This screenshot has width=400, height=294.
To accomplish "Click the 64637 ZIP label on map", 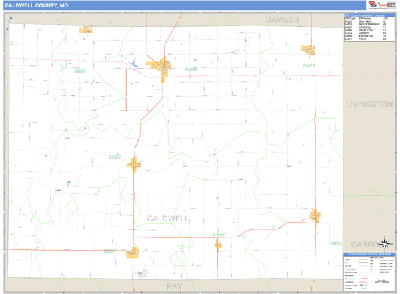I will point(219,234).
